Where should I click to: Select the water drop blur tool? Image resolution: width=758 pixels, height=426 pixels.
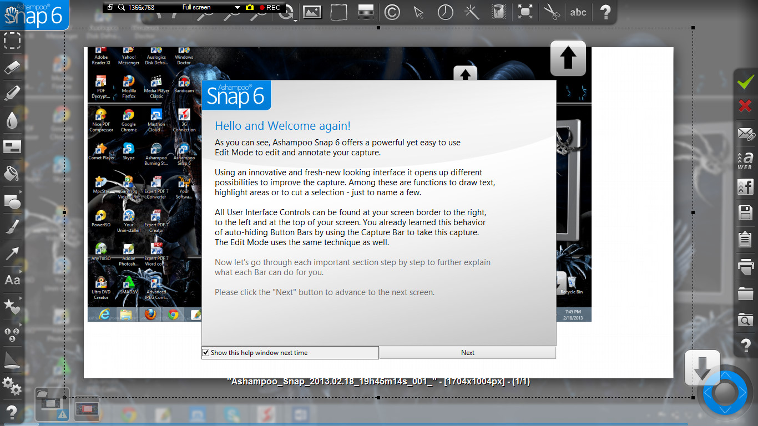tap(12, 120)
